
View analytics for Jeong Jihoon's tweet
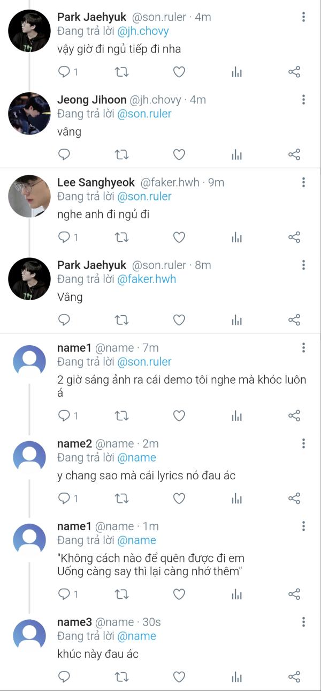(x=237, y=155)
